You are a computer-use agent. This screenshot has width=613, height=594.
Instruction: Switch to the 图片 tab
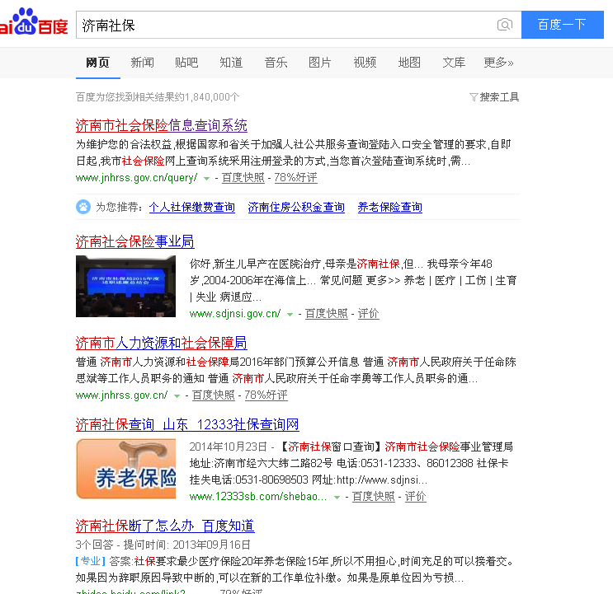(320, 63)
